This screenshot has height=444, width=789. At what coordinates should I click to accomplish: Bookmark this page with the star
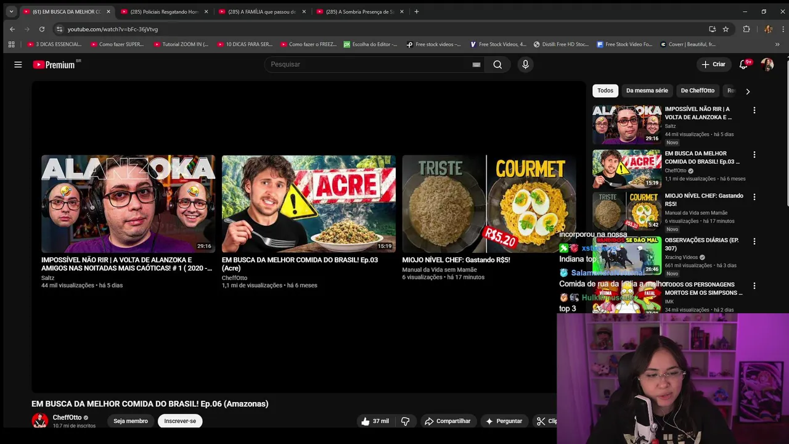726,29
